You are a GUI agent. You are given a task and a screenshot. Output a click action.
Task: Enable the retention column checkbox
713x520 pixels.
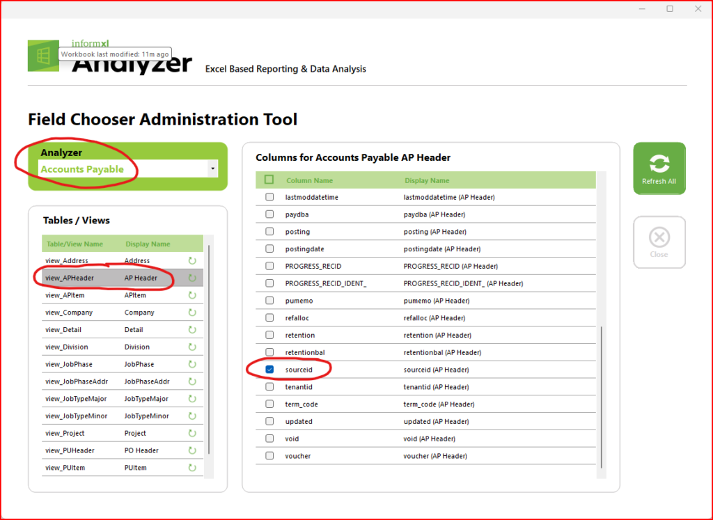269,335
